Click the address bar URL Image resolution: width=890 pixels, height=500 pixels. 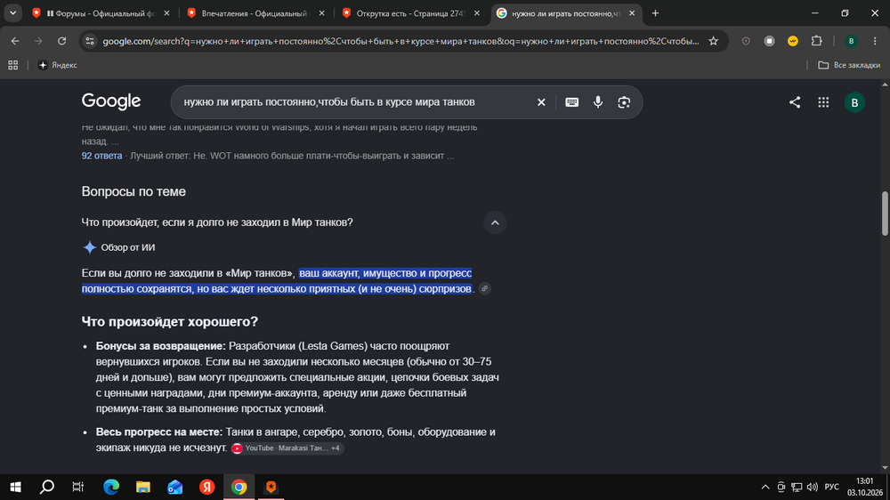pyautogui.click(x=400, y=41)
